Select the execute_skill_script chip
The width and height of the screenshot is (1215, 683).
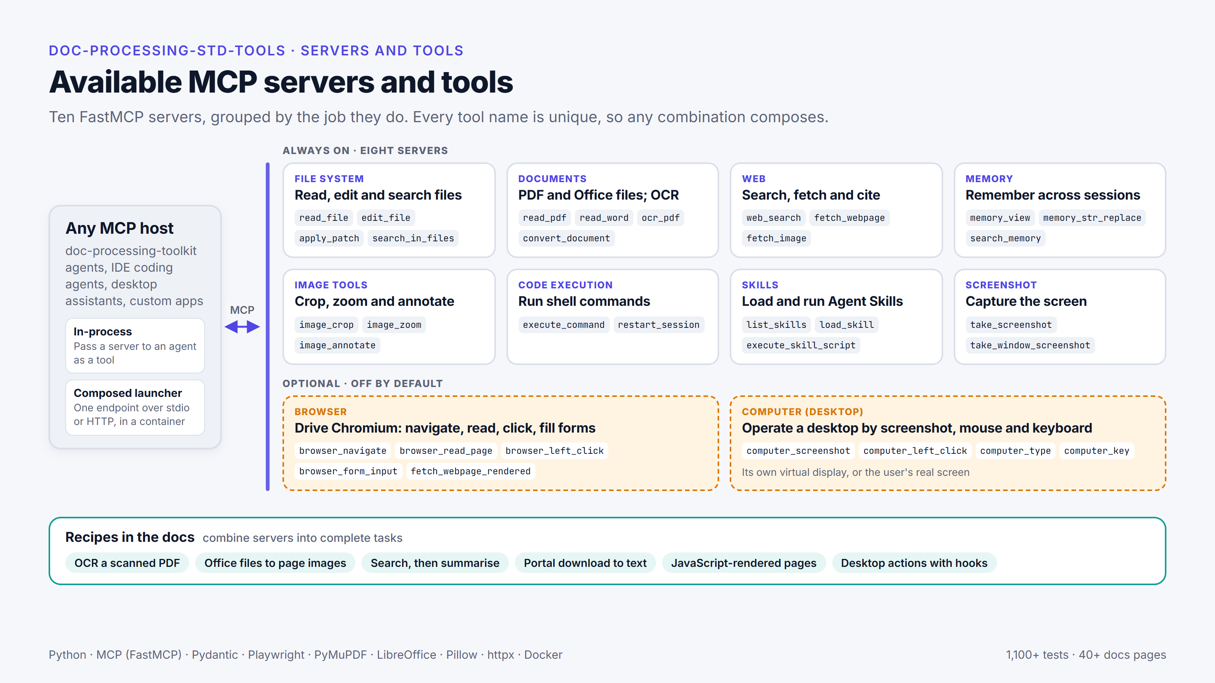point(801,346)
